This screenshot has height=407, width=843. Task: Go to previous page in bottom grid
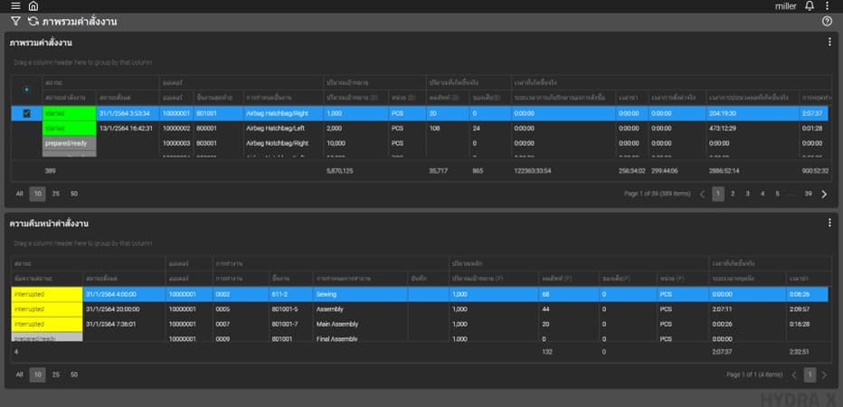(x=793, y=374)
